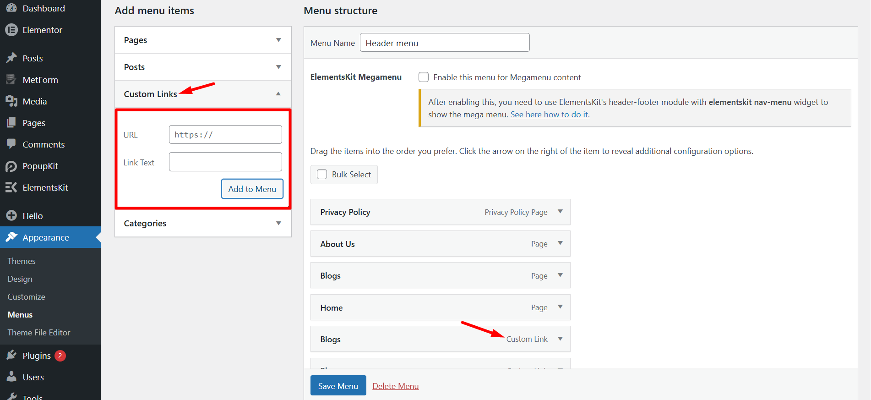Screen dimensions: 871x400
Task: Click the Link Text input field
Action: (225, 162)
